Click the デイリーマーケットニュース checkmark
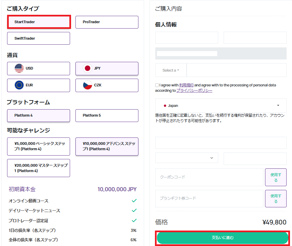 pyautogui.click(x=134, y=210)
